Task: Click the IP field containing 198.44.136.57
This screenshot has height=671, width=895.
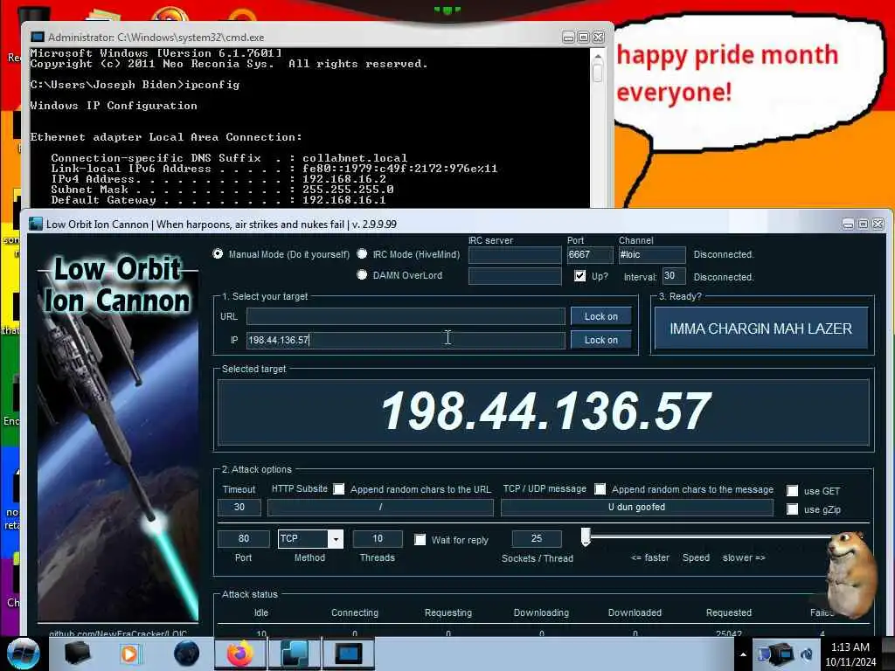Action: [x=406, y=340]
